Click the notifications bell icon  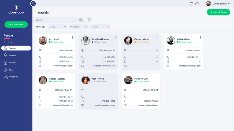191,4
